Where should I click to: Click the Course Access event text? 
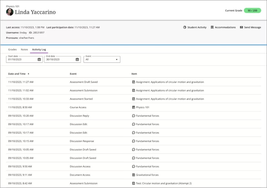pos(78,107)
